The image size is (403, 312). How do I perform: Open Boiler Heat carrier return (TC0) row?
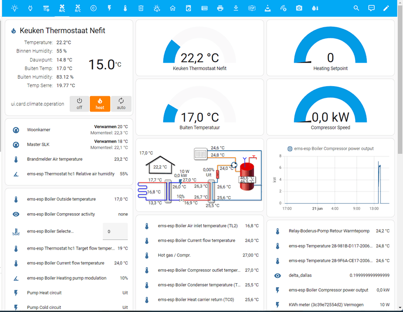coord(200,300)
